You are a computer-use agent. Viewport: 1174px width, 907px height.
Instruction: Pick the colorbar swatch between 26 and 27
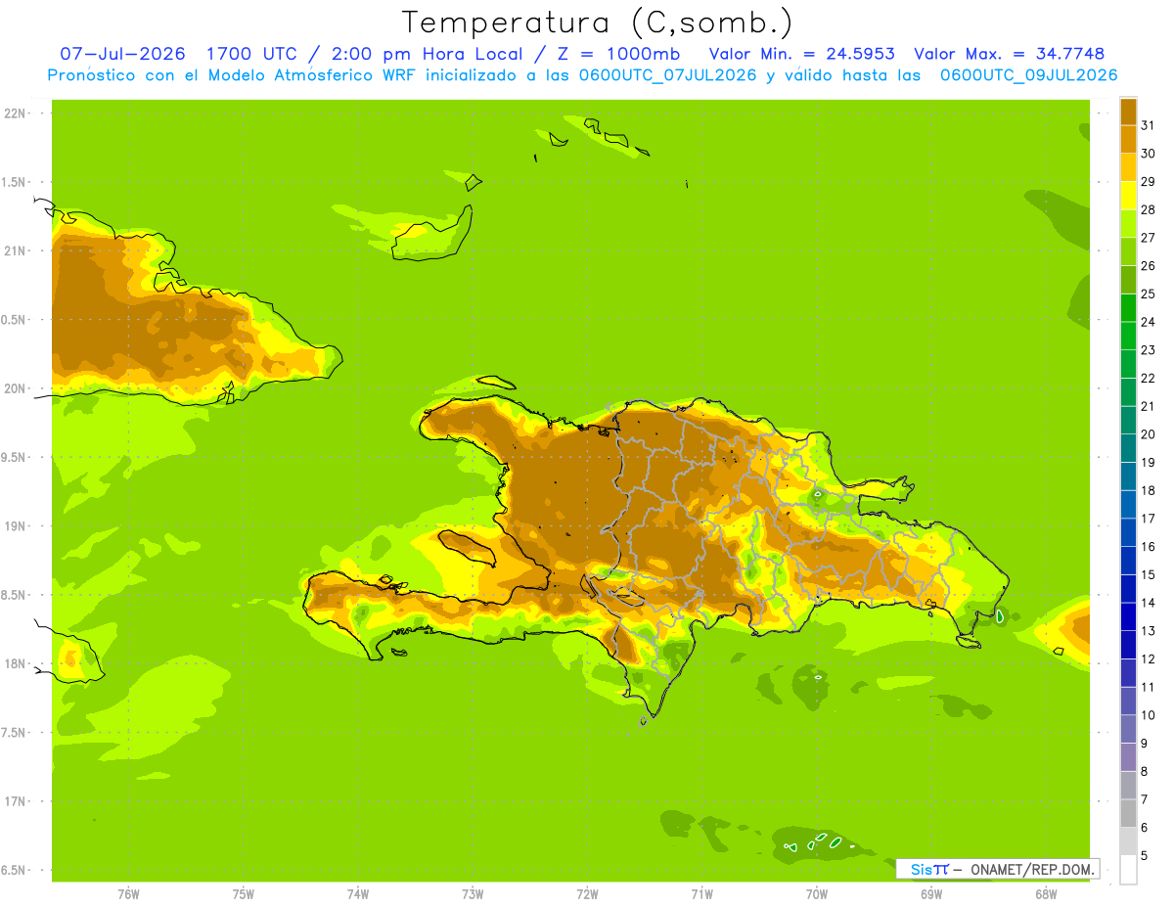(1128, 251)
